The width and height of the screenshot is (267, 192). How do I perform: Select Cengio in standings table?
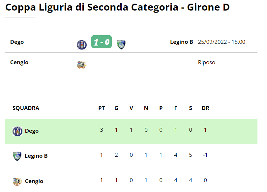pos(34,181)
